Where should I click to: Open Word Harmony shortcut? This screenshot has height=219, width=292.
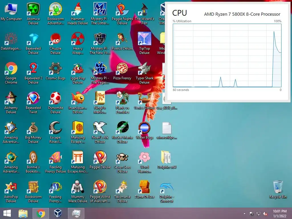point(145,162)
